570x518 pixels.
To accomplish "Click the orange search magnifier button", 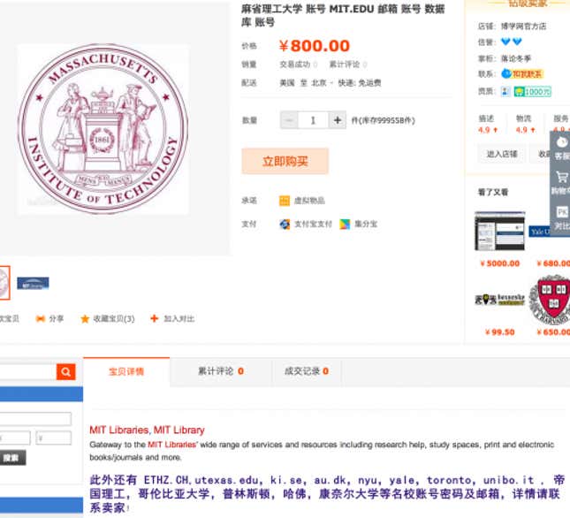I will tap(65, 371).
